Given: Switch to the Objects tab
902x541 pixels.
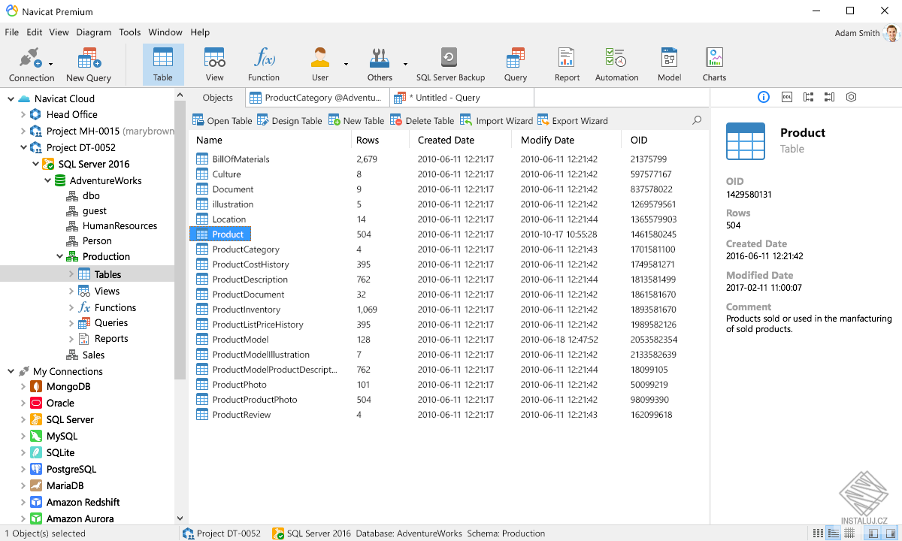Looking at the screenshot, I should click(x=218, y=98).
